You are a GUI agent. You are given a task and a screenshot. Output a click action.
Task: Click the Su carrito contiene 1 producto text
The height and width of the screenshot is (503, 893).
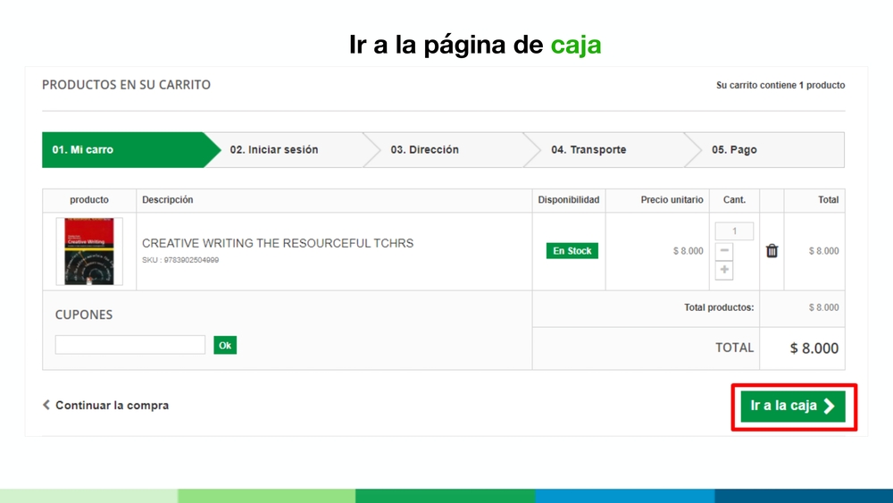(x=780, y=85)
